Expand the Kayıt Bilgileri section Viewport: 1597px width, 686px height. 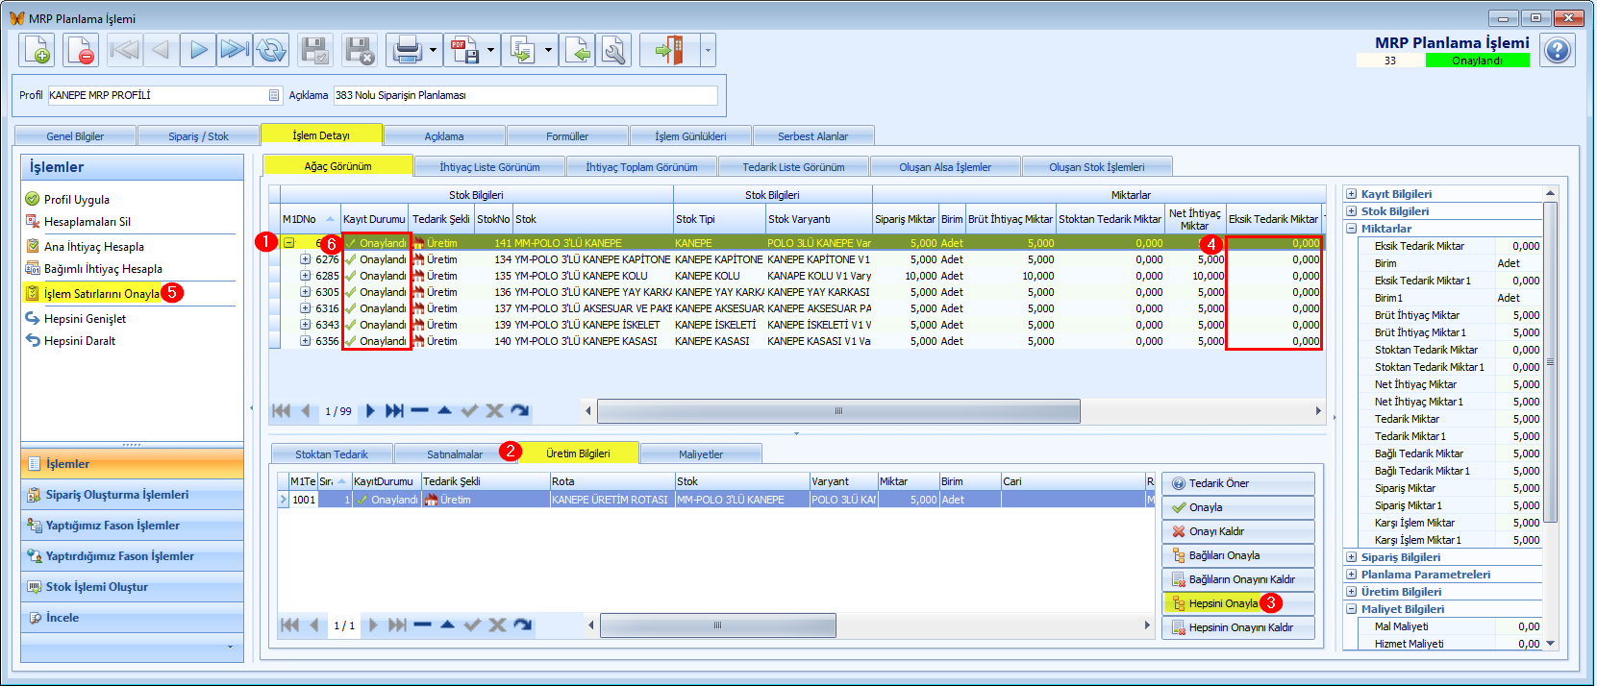pyautogui.click(x=1351, y=194)
